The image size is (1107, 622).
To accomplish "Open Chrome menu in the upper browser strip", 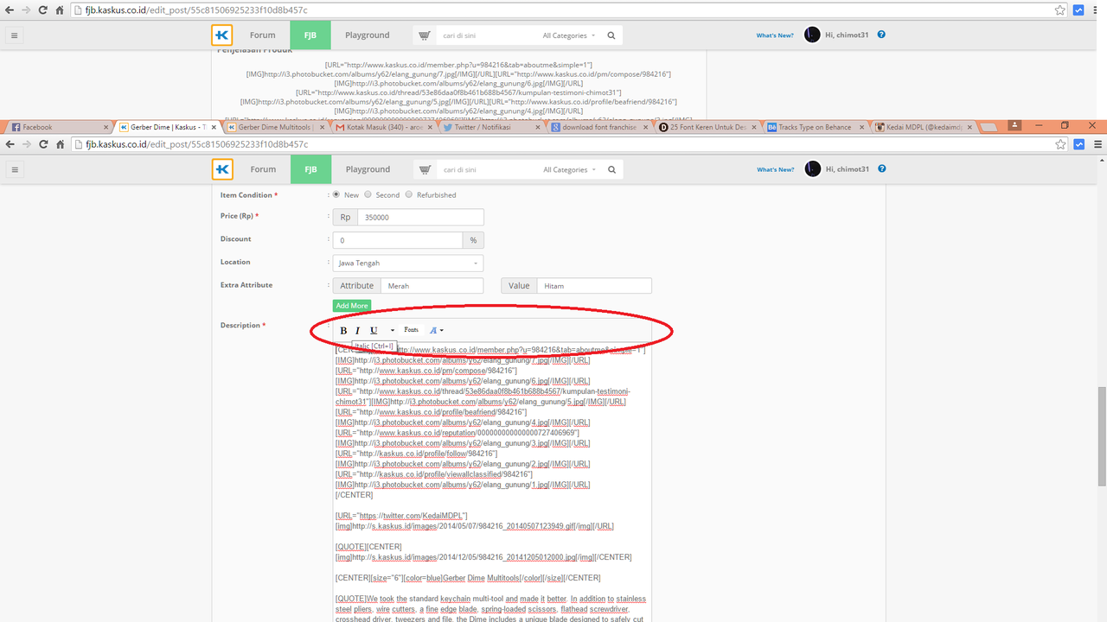I will coord(1097,10).
